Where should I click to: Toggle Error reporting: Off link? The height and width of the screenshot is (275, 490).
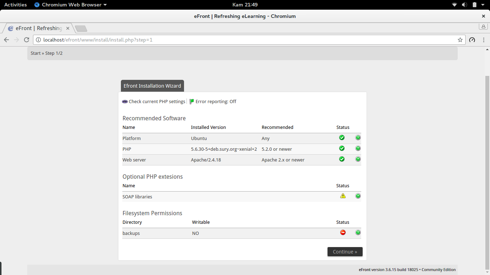216,102
